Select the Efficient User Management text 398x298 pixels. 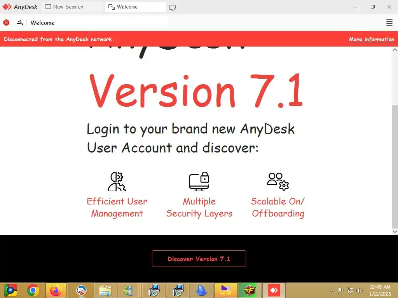pyautogui.click(x=117, y=207)
